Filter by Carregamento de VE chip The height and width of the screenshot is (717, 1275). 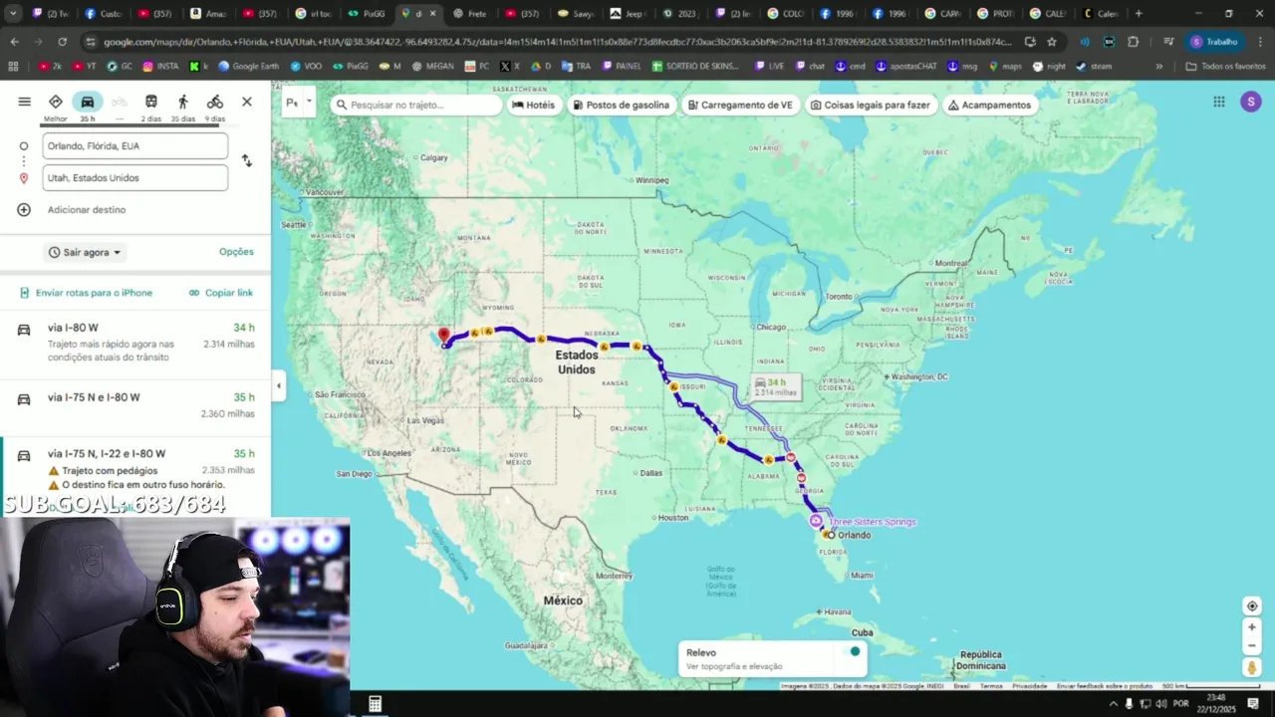(x=739, y=105)
